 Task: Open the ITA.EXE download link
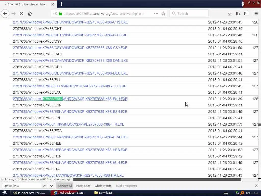pos(68,175)
